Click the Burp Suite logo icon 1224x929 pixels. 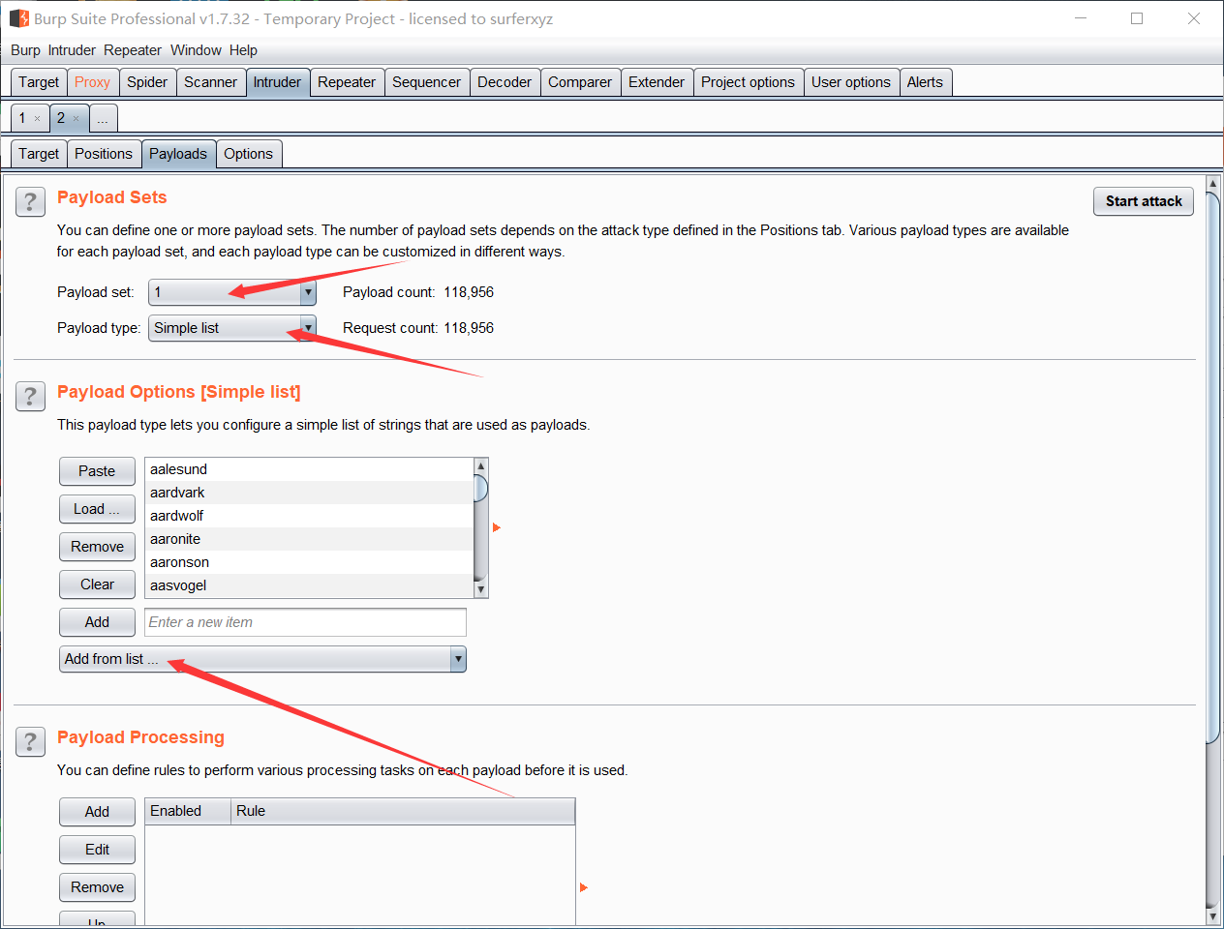click(x=19, y=18)
